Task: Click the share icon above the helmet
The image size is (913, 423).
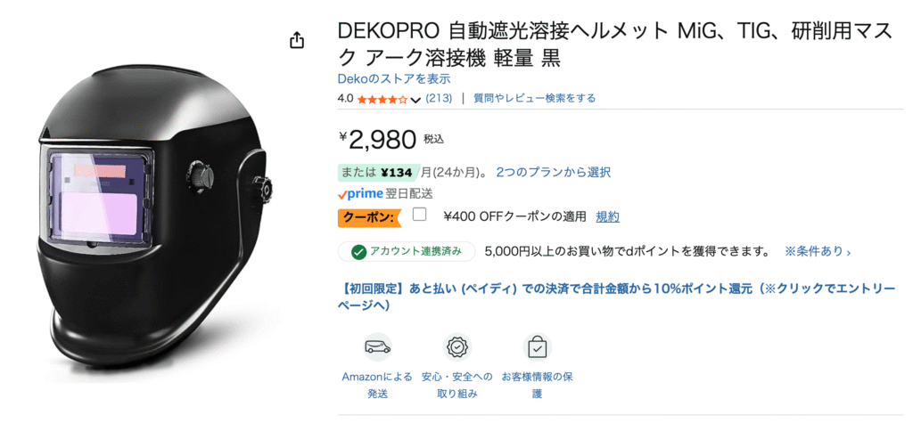Action: 297,41
